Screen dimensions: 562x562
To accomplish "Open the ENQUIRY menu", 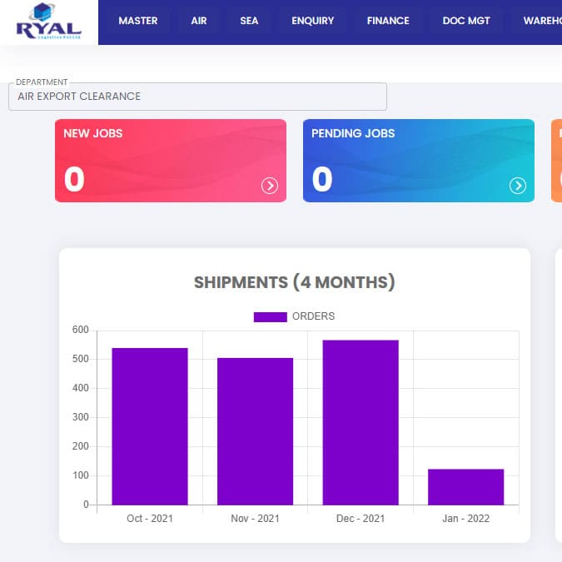I will (312, 21).
